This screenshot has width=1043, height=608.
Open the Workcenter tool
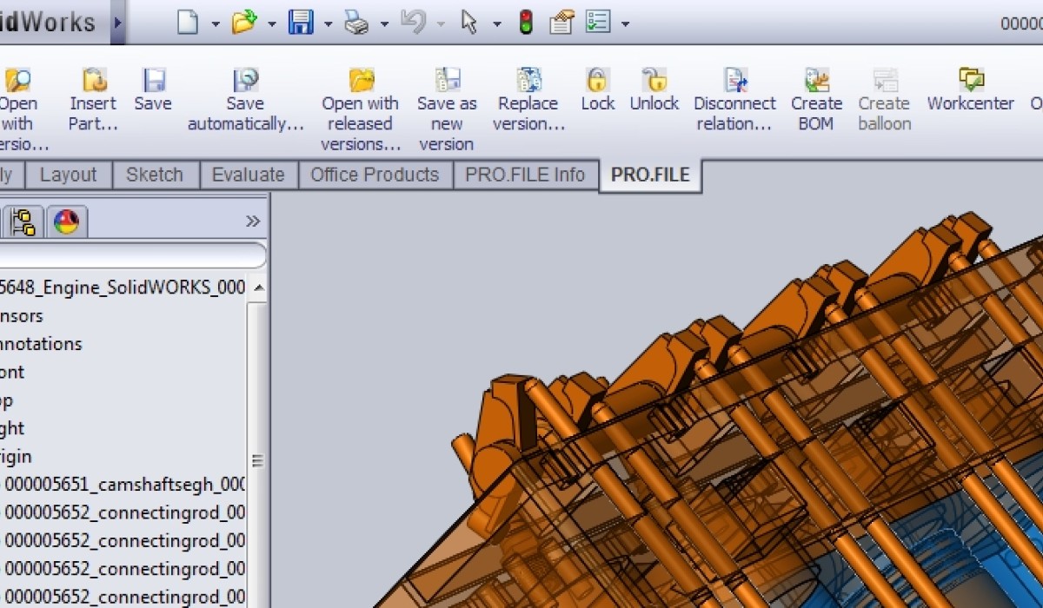point(970,82)
